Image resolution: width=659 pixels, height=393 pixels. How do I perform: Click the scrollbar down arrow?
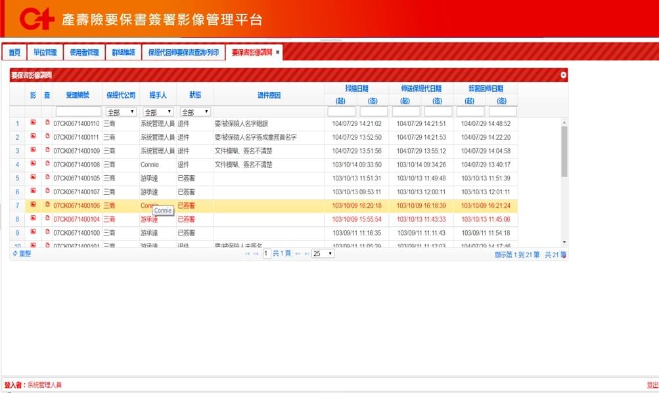[x=564, y=242]
